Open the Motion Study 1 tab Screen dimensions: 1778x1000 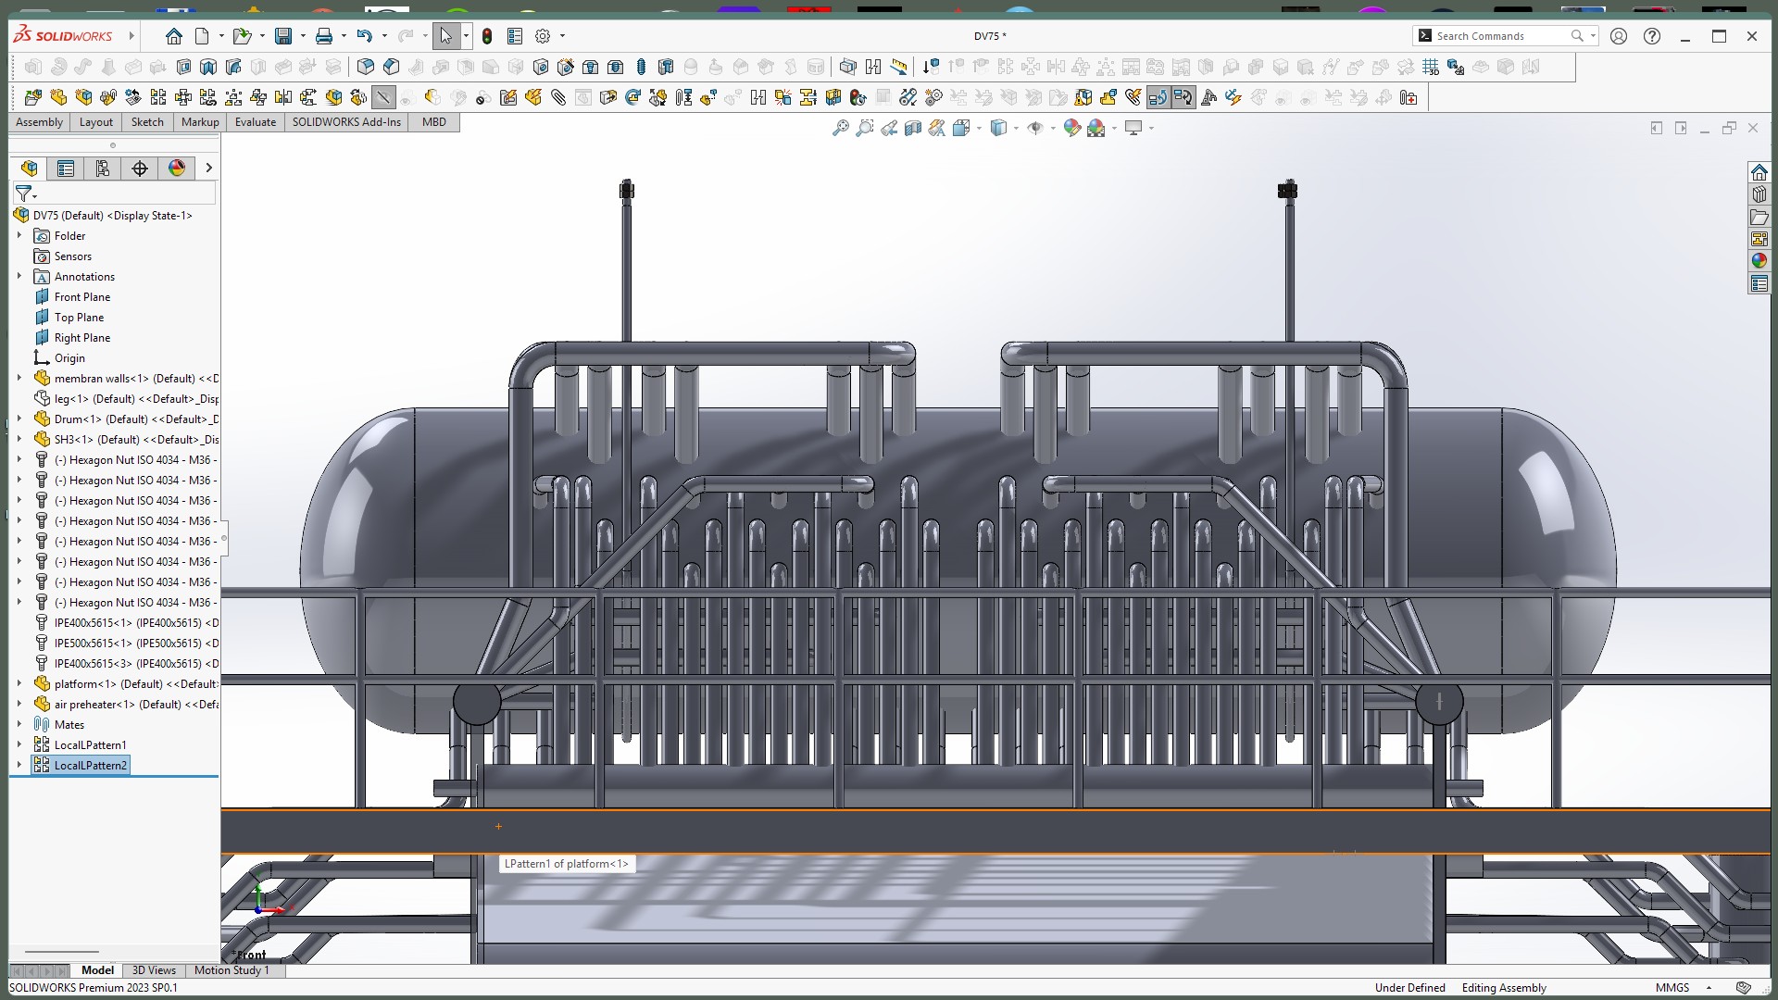[232, 970]
